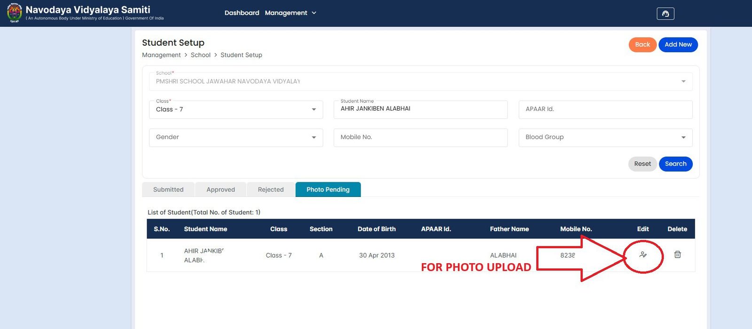
Task: Click the Class column header
Action: 279,229
